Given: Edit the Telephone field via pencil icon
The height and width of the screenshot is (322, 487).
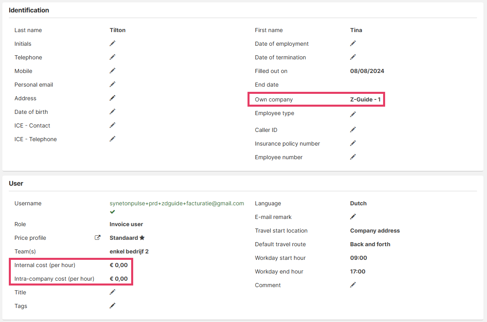Looking at the screenshot, I should coord(112,57).
